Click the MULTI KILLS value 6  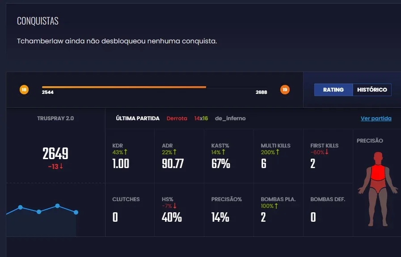264,164
